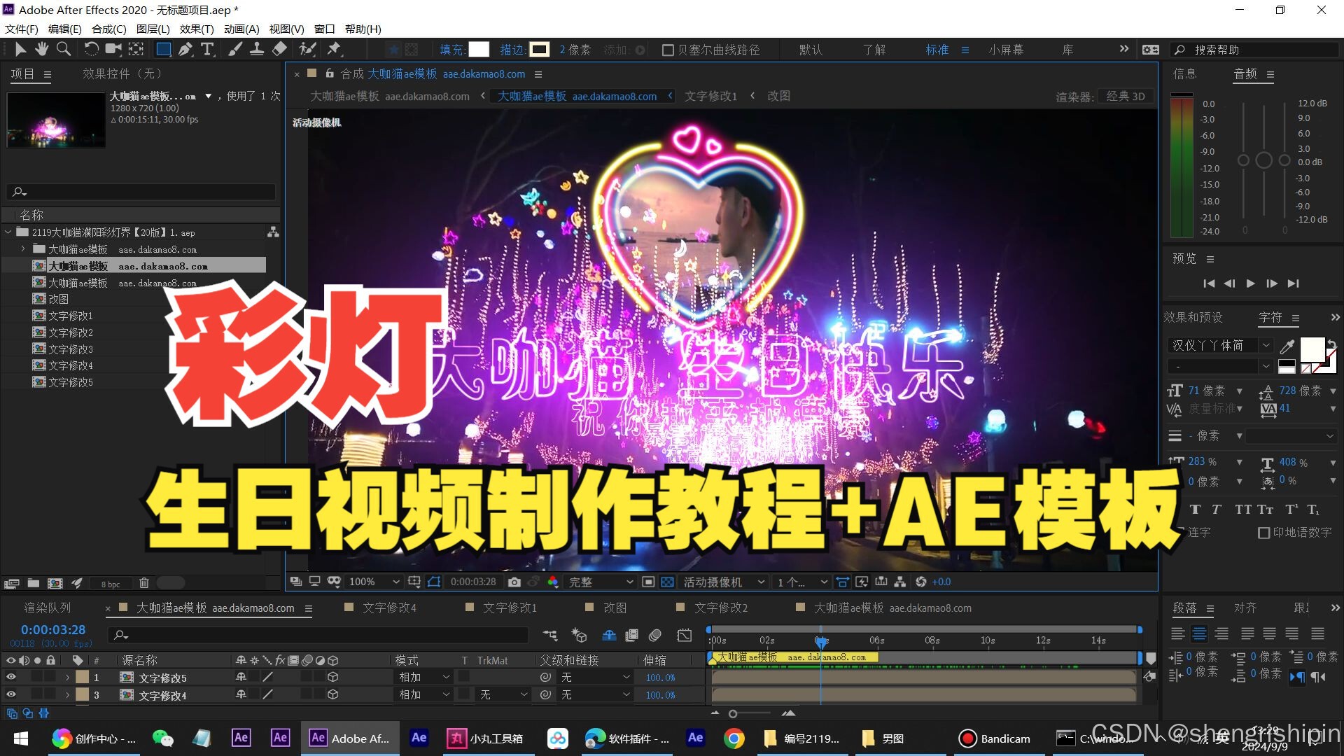Image resolution: width=1344 pixels, height=756 pixels.
Task: Take a snapshot with the camera icon
Action: [x=514, y=582]
